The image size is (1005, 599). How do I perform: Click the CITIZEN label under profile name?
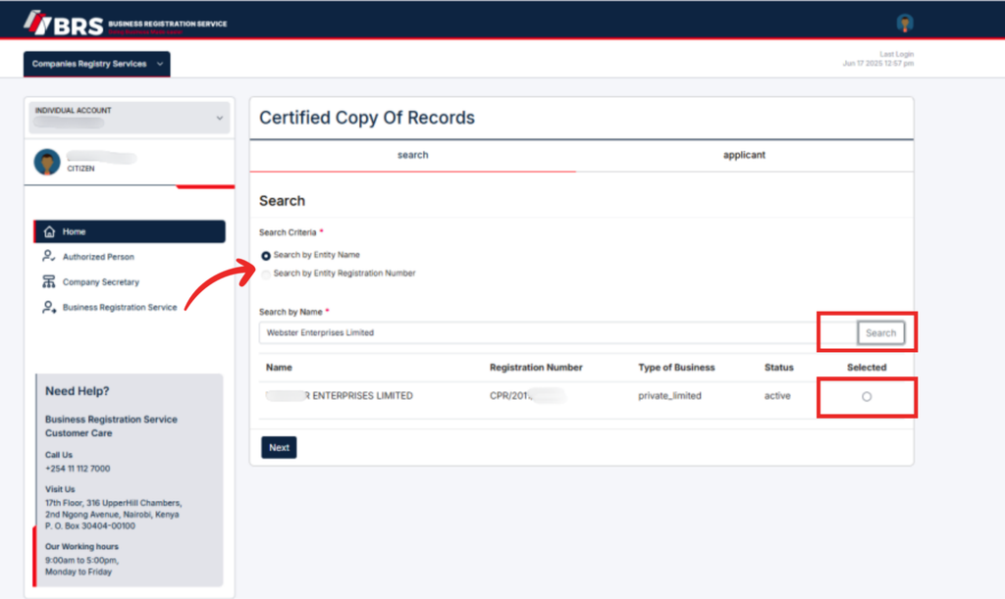80,169
